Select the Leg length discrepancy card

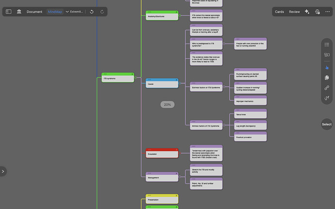pos(251,125)
